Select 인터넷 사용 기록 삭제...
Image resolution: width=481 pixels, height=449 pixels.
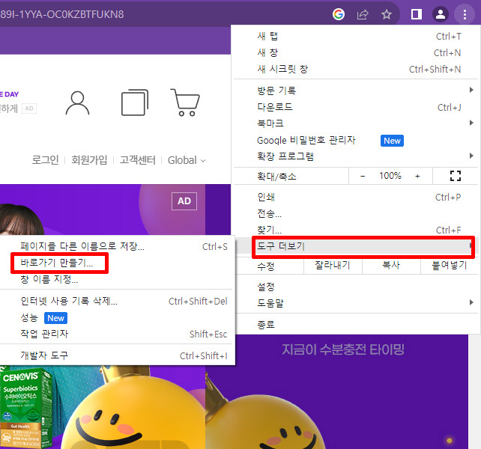tap(117, 302)
